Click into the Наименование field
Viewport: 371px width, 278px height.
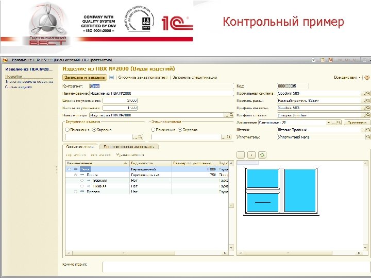pos(161,93)
